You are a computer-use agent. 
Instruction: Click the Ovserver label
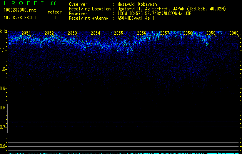point(78,4)
